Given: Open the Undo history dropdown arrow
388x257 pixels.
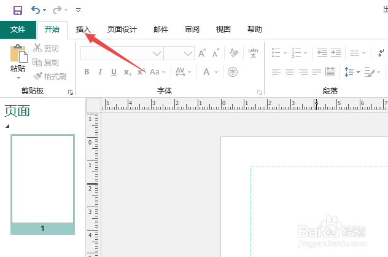Looking at the screenshot, I should 45,10.
